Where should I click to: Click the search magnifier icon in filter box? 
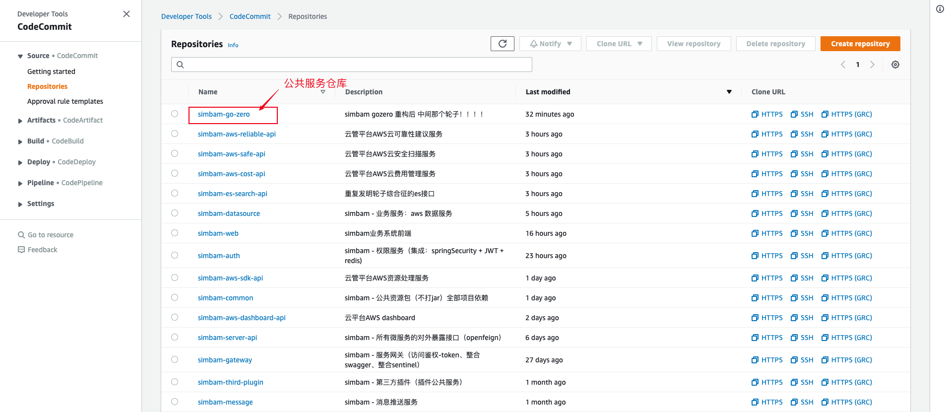coord(180,65)
